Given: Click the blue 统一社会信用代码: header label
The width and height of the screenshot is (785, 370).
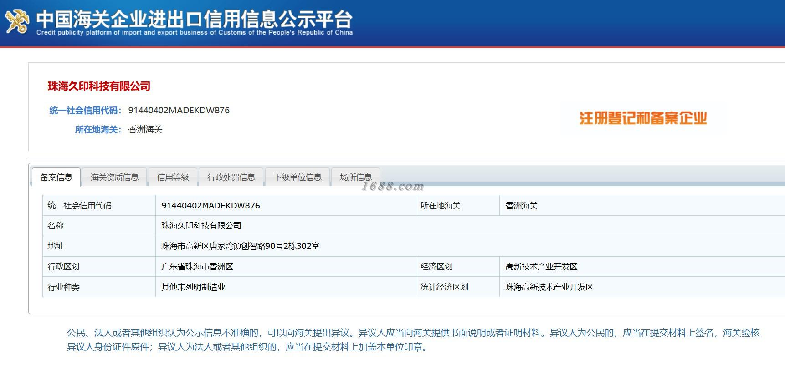Looking at the screenshot, I should click(x=86, y=111).
